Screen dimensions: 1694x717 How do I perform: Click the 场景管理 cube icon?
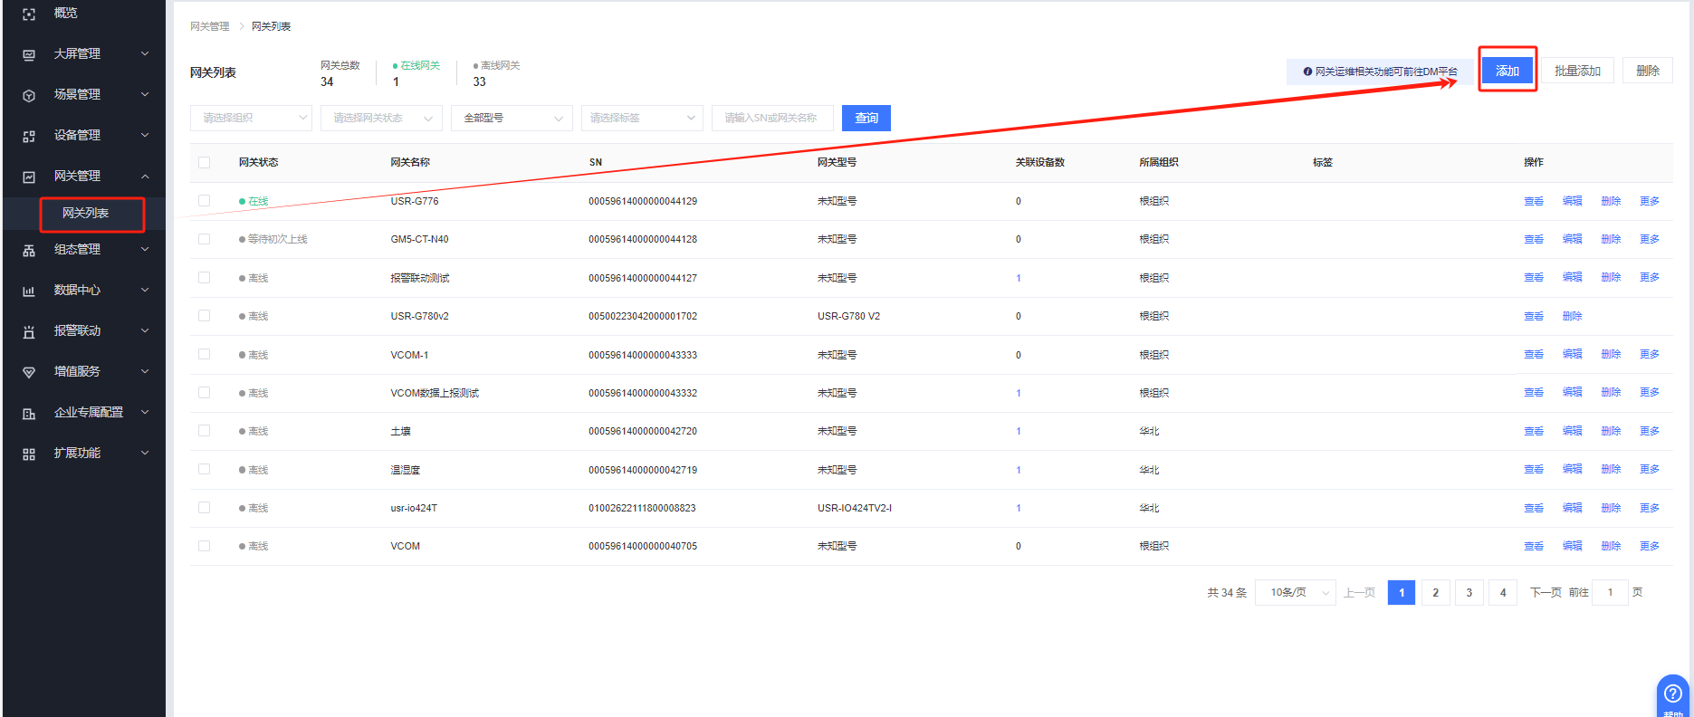point(29,95)
